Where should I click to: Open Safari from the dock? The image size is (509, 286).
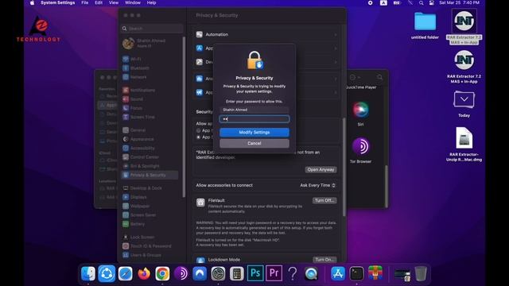pyautogui.click(x=126, y=273)
